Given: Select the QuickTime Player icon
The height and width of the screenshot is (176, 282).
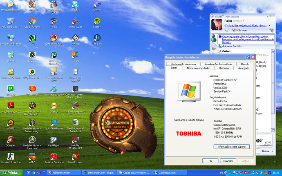Looking at the screenshot, I should [x=54, y=125].
